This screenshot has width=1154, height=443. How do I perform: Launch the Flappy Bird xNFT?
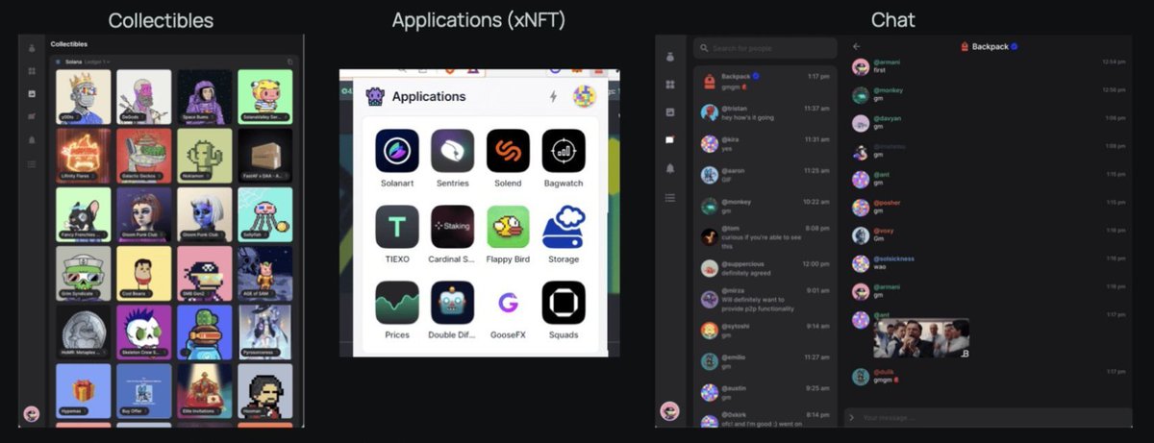pos(508,227)
